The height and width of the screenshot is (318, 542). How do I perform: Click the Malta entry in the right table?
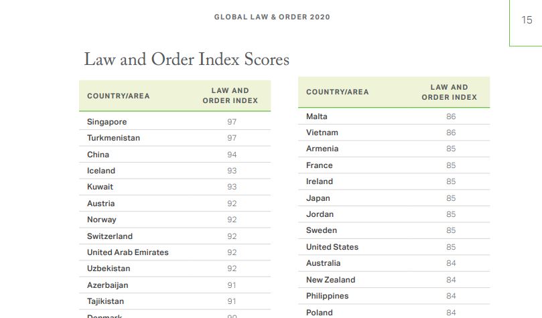317,116
